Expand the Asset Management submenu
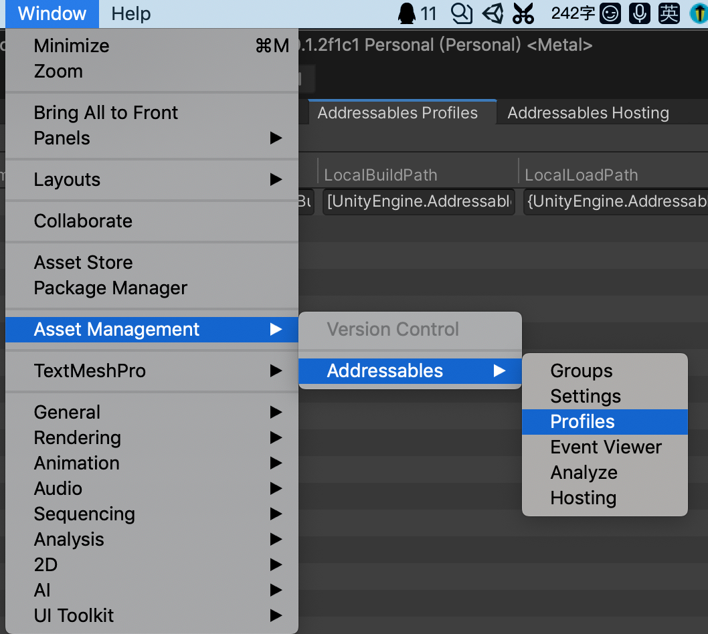708x634 pixels. (x=116, y=329)
